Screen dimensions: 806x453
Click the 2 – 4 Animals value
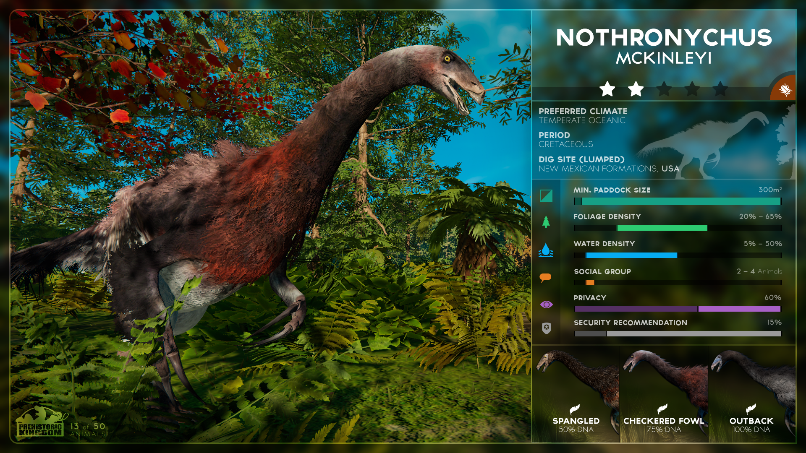pyautogui.click(x=759, y=271)
